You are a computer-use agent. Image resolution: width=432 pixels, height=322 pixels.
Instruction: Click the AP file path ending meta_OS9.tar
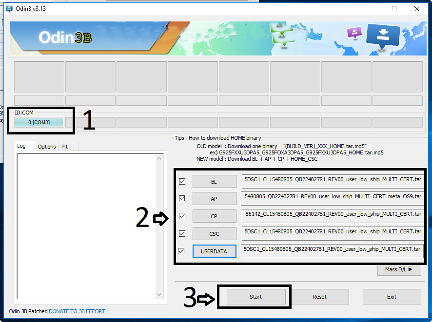tap(332, 198)
